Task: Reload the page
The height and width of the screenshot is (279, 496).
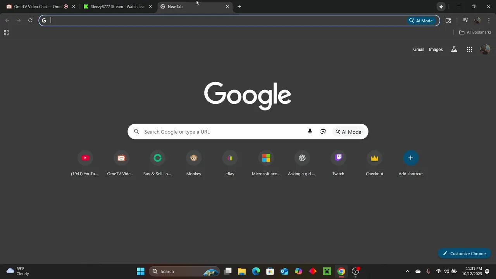Action: 30,21
